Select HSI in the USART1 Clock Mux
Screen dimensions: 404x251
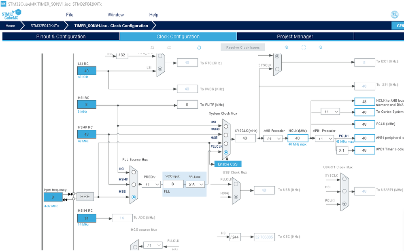[344, 191]
